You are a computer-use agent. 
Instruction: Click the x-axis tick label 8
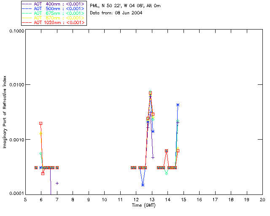click(73, 200)
